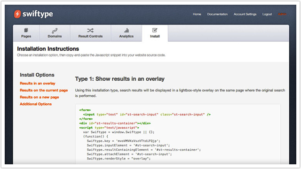The height and width of the screenshot is (169, 301).
Task: Click the '(function() {' code line
Action: [x=95, y=137]
